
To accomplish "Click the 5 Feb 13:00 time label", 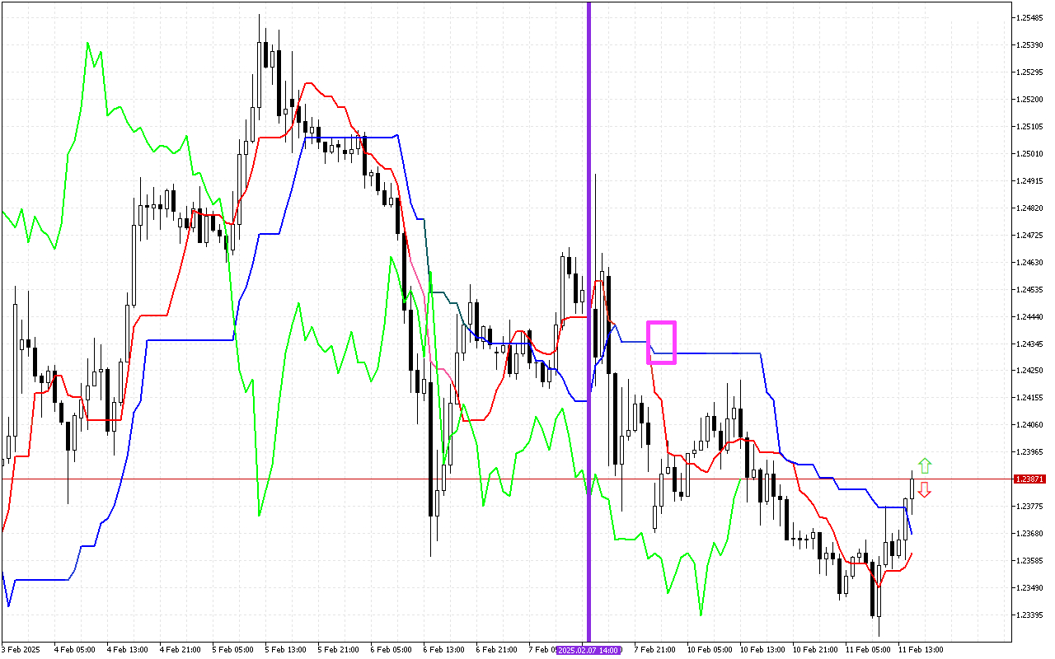I will coord(286,650).
